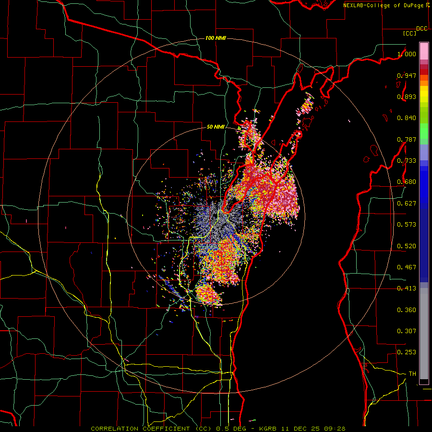Select the 0.893 legend value

[x=407, y=96]
